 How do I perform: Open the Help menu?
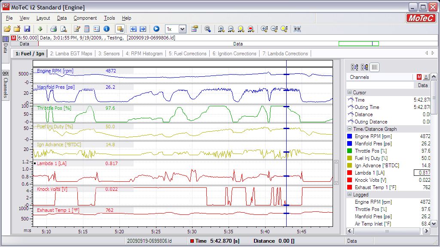coord(127,18)
